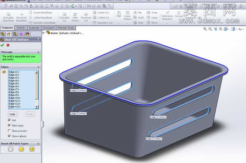246x163 pixels.
Task: Open the DimXpertManager tab icon
Action: click(x=21, y=34)
